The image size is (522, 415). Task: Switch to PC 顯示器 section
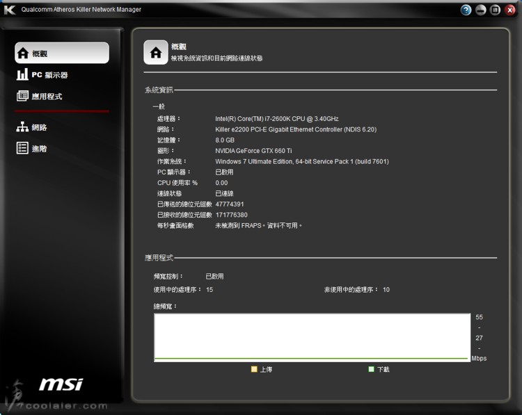pyautogui.click(x=42, y=74)
